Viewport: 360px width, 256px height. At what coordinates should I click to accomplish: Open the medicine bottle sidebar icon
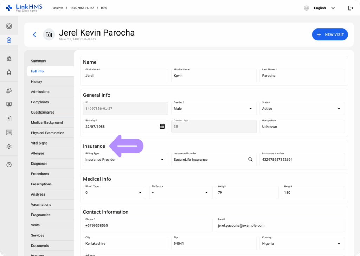point(9,72)
